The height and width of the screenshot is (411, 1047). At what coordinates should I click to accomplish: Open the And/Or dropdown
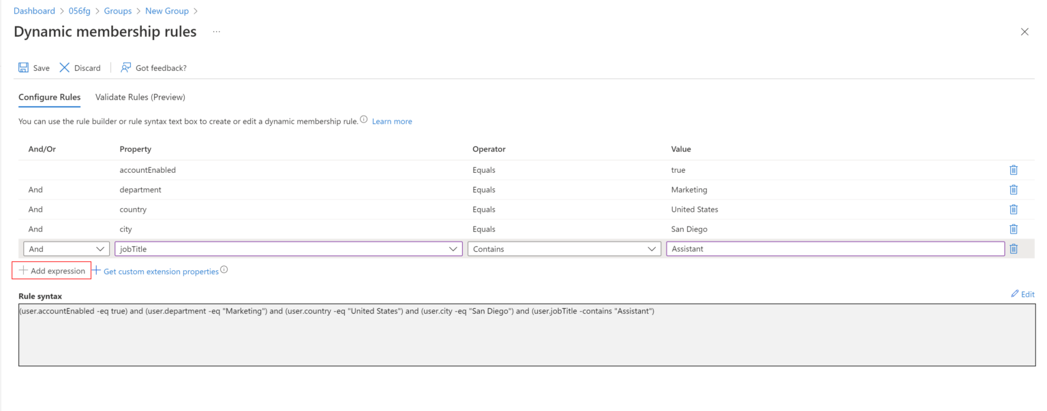click(x=65, y=248)
